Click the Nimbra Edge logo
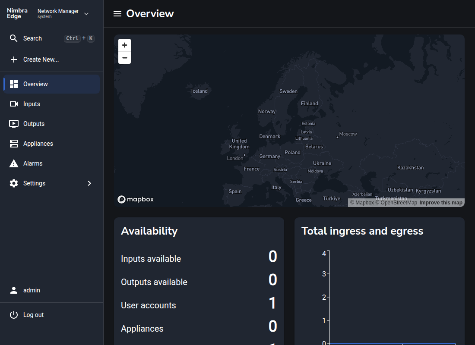The image size is (475, 345). point(17,13)
